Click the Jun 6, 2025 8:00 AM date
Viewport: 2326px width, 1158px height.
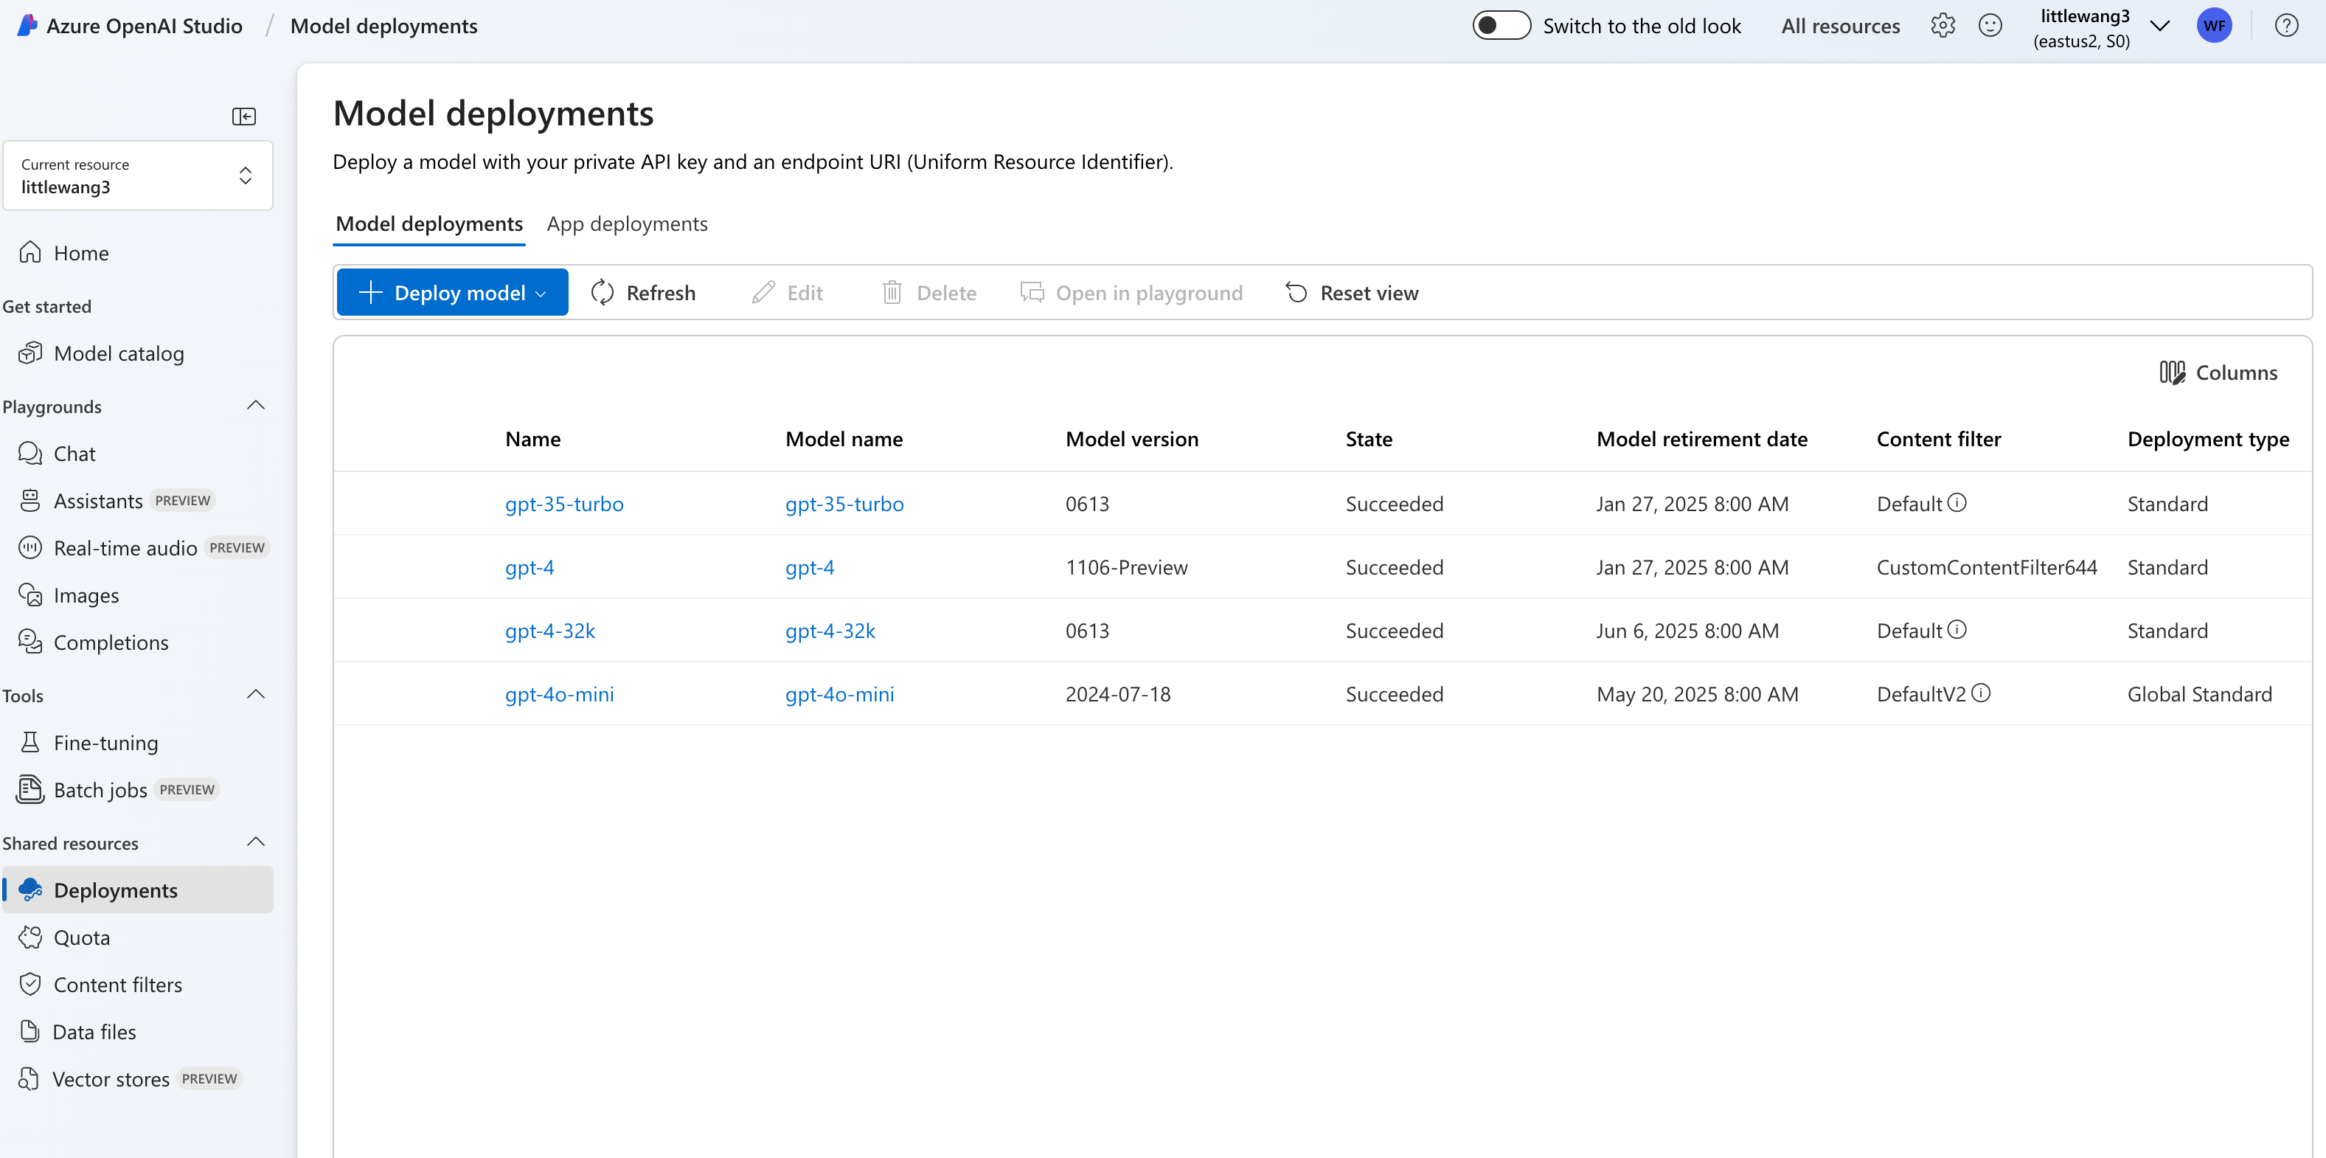[1687, 631]
